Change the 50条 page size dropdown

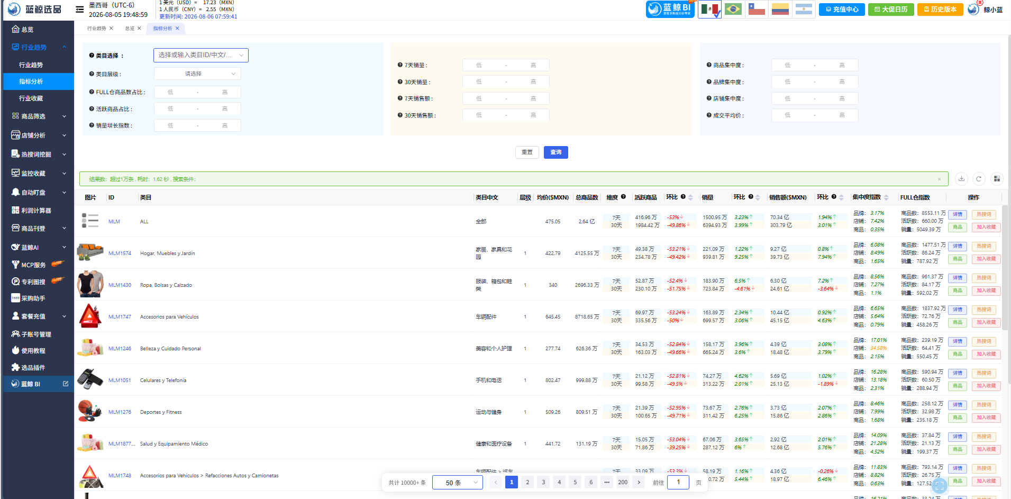click(457, 483)
